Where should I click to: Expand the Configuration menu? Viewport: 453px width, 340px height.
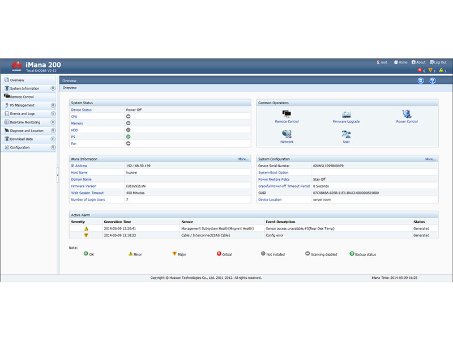53,147
